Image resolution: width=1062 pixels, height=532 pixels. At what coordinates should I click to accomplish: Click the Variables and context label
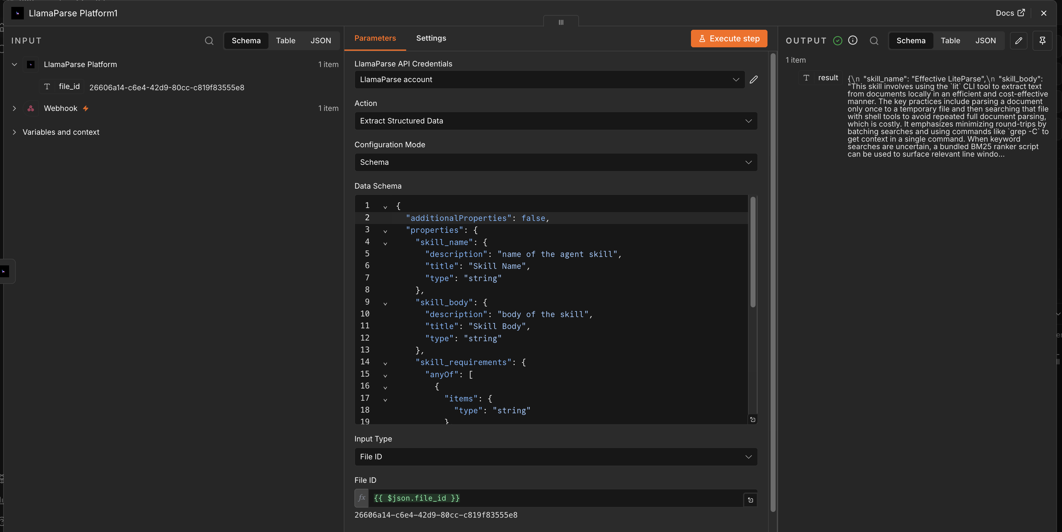[61, 132]
